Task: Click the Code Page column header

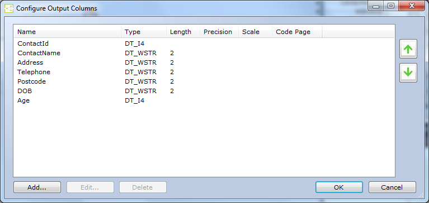Action: pyautogui.click(x=297, y=32)
